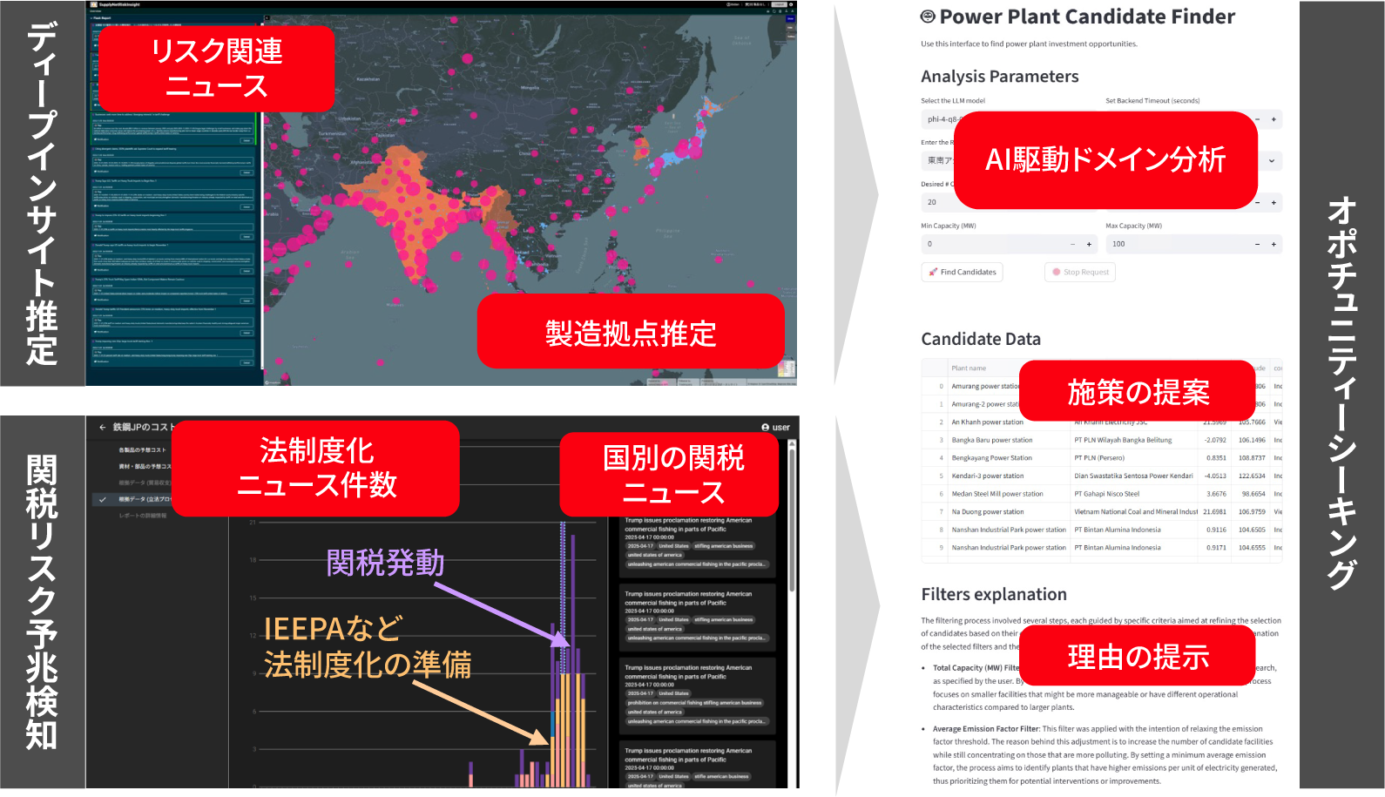This screenshot has height=797, width=1385.
Task: Select Nanshan Industrial Park cell in row 9
Action: (x=1010, y=548)
